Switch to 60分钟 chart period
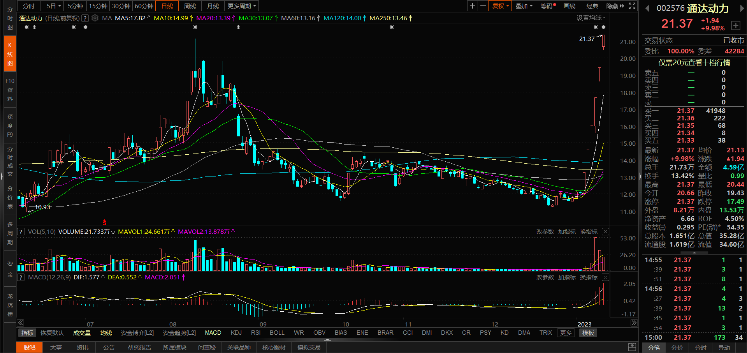Viewport: 747px width, 353px height. (144, 6)
